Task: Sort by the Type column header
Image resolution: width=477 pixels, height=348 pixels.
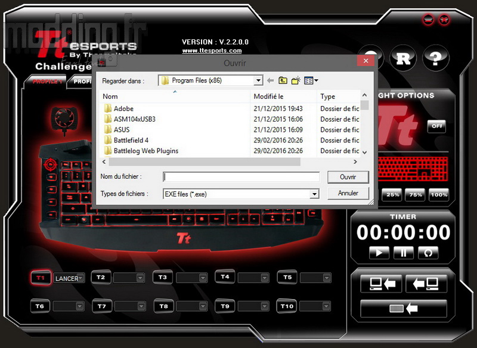Action: 339,97
